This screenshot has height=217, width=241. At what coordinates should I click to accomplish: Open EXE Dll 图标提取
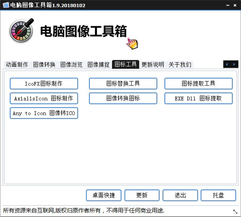tap(198, 98)
